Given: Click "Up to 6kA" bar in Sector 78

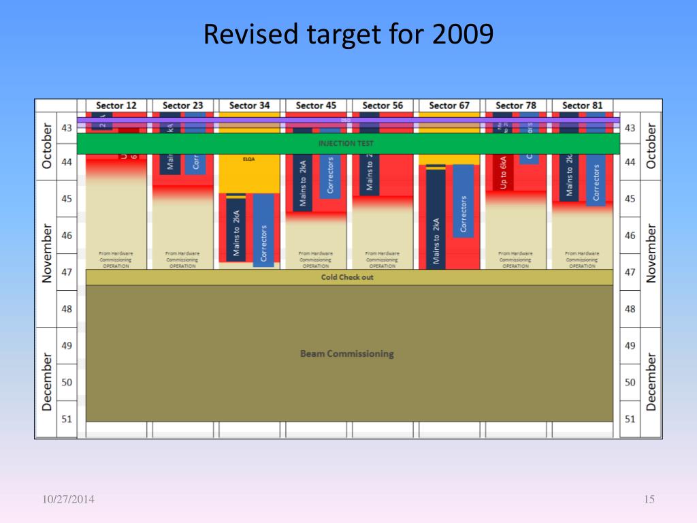Looking at the screenshot, I should 503,172.
